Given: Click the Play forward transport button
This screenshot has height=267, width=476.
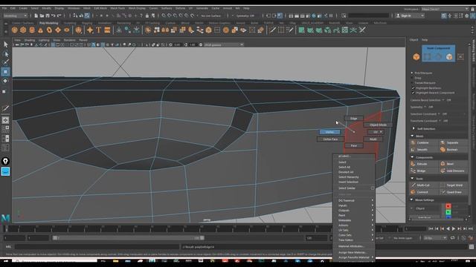Looking at the screenshot, I should point(454,229).
